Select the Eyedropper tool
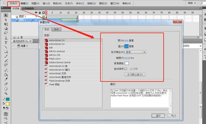The width and height of the screenshot is (206, 124). click(6, 79)
